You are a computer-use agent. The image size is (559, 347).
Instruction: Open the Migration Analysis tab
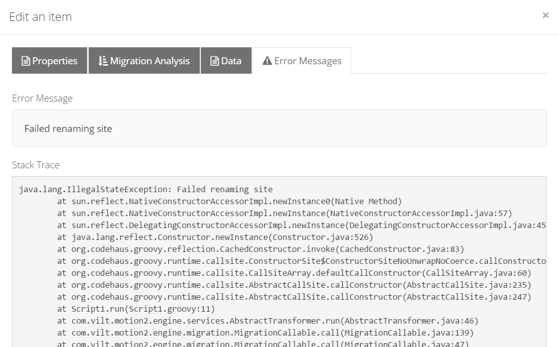pos(144,61)
